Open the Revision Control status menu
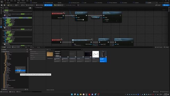The image size is (170, 96). pos(164,92)
